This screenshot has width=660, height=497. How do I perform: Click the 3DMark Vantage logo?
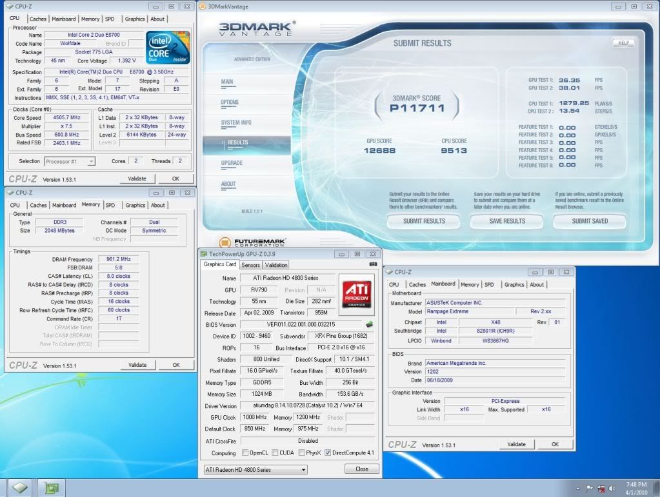click(x=257, y=28)
